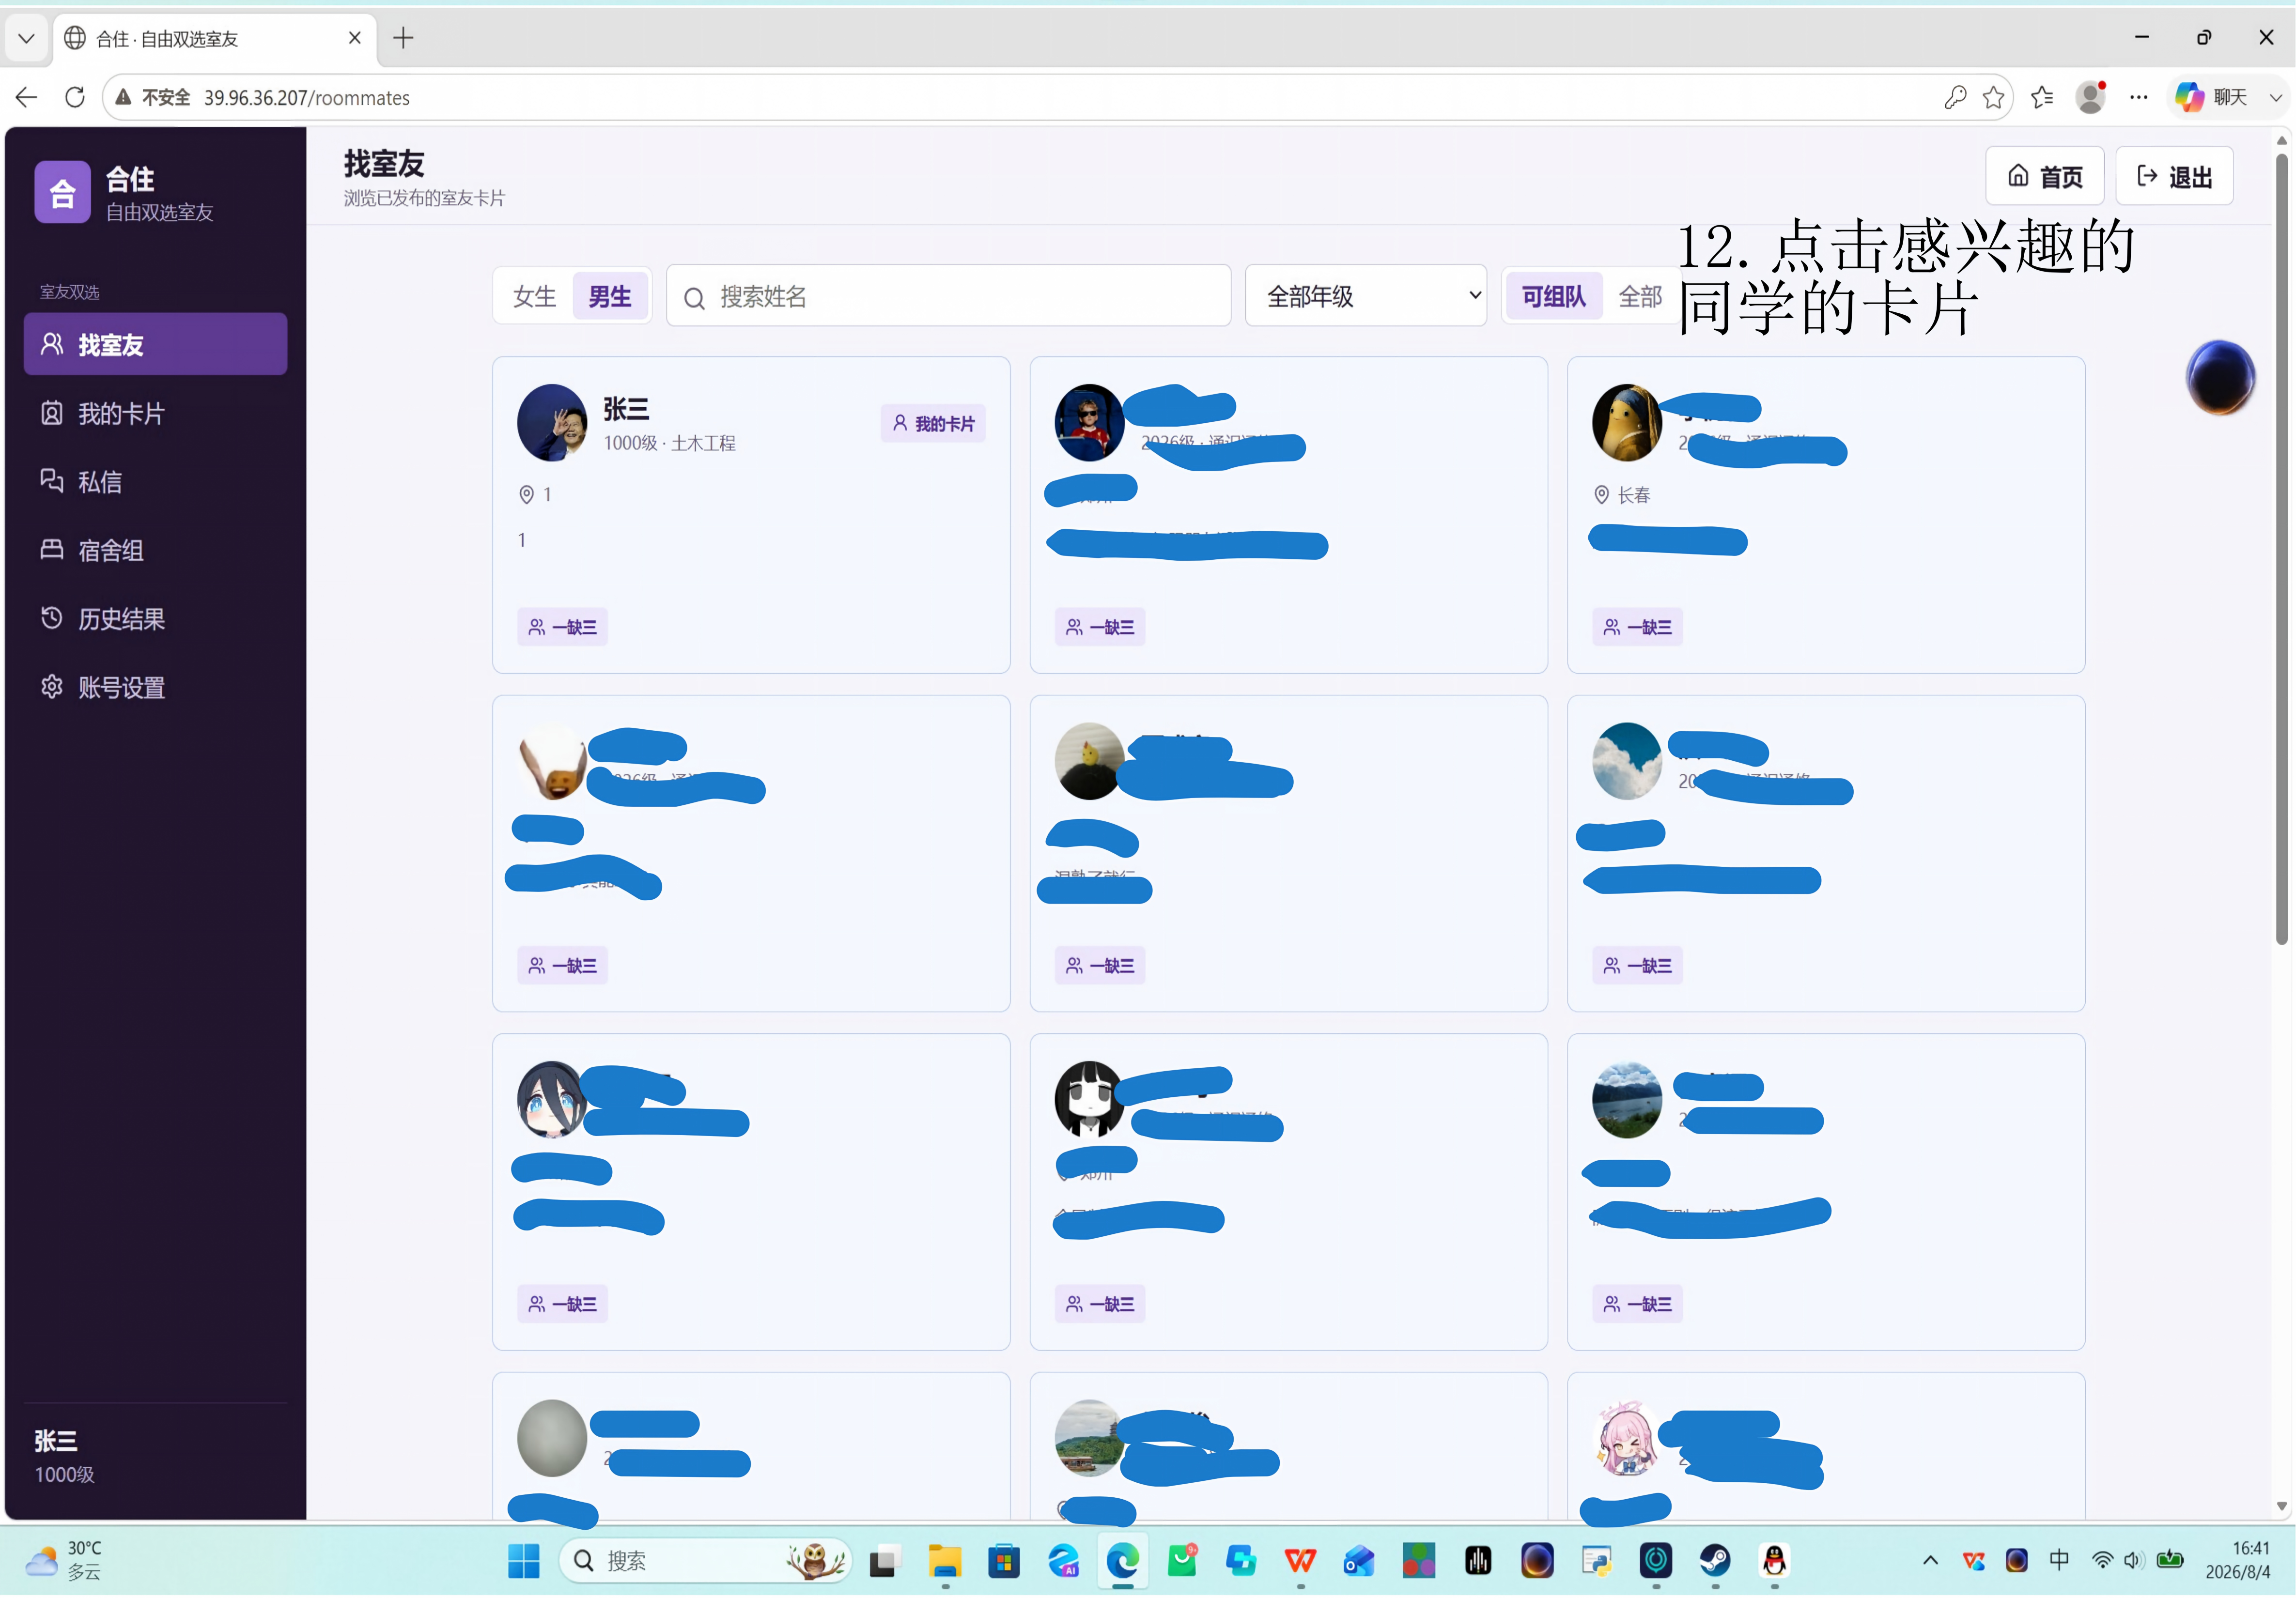Open Steam from the taskbar
Image resolution: width=2296 pixels, height=1598 pixels.
1715,1560
